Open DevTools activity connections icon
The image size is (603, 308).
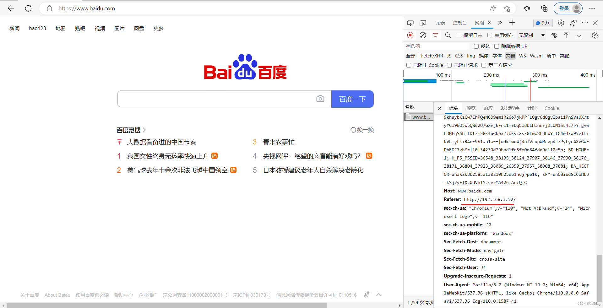click(573, 23)
